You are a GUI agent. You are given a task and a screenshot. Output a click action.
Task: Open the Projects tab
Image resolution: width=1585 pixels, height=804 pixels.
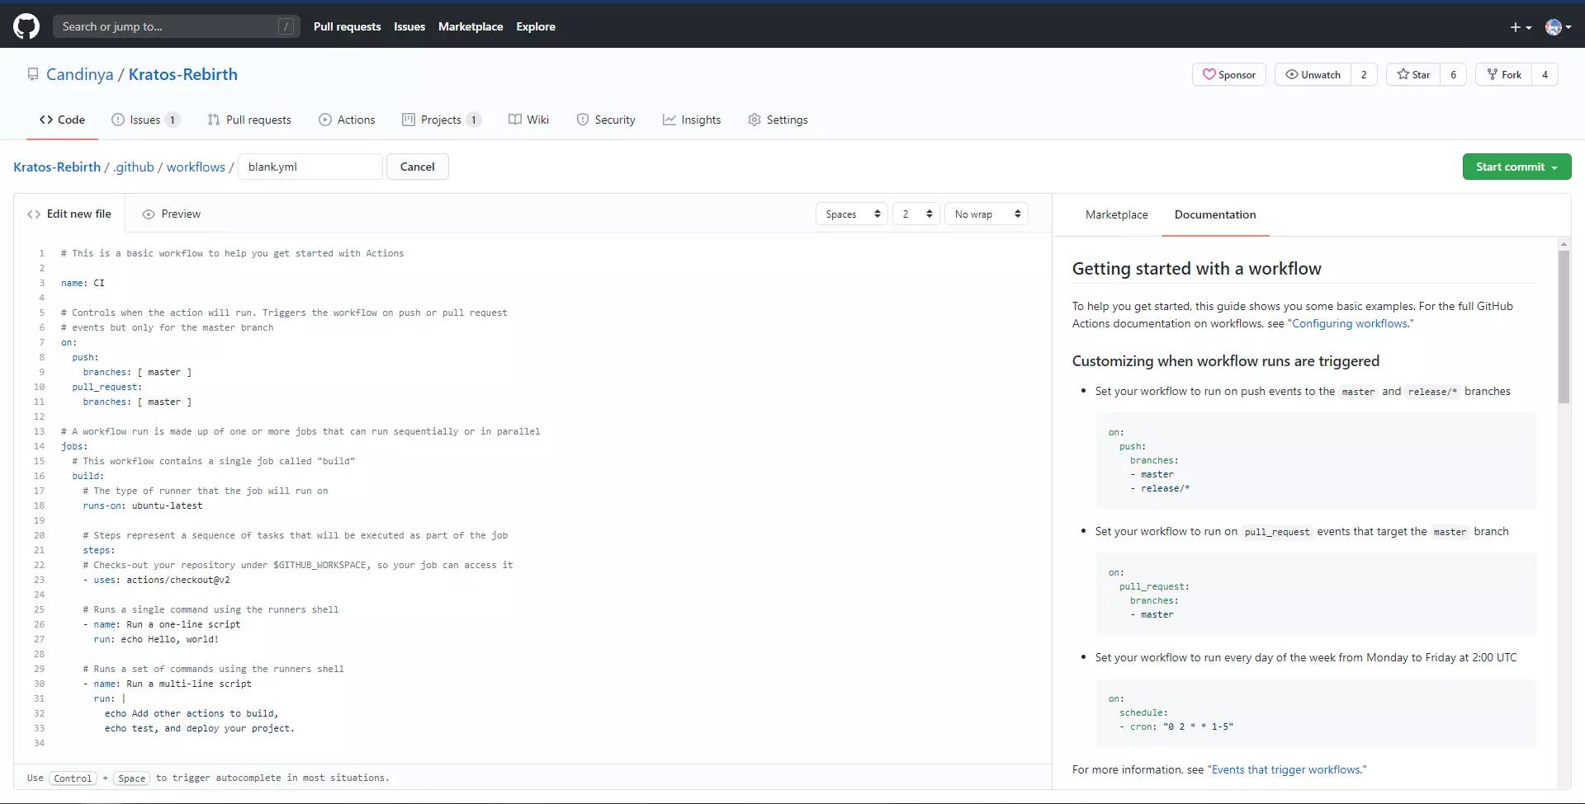[x=442, y=120]
